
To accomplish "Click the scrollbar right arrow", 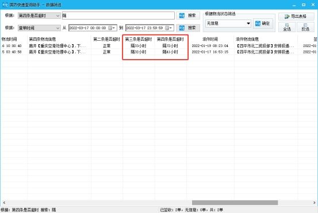I will (315, 203).
